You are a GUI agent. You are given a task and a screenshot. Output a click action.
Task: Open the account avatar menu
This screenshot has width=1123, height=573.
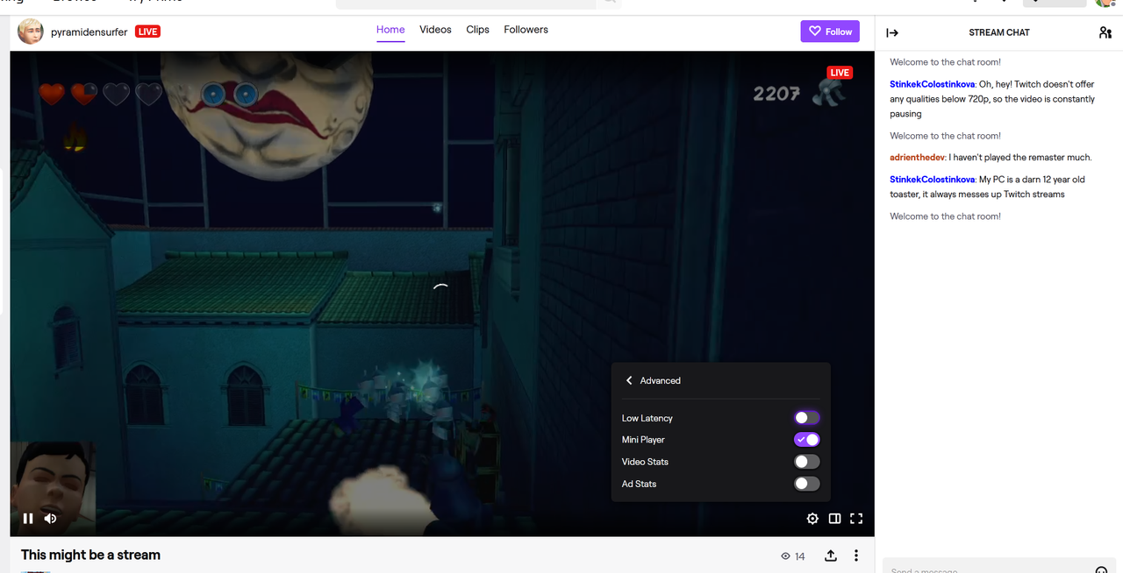1105,3
